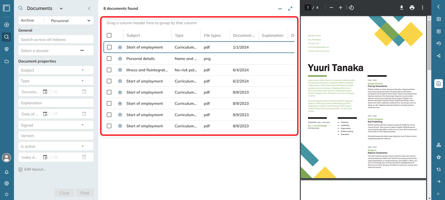Expand the Subject dropdown
Screen dimensions: 445x200
point(83,70)
